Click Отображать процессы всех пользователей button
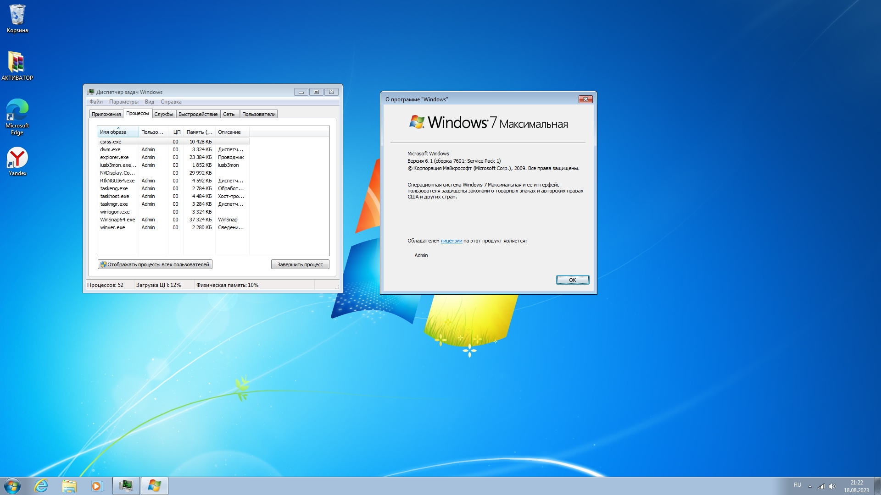The width and height of the screenshot is (881, 495). [155, 264]
